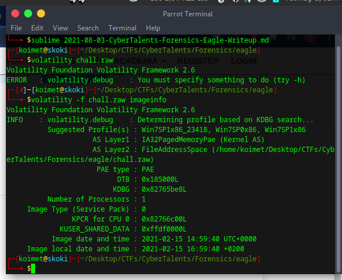342x280 pixels.
Task: Open the Help menu
Action: [153, 28]
